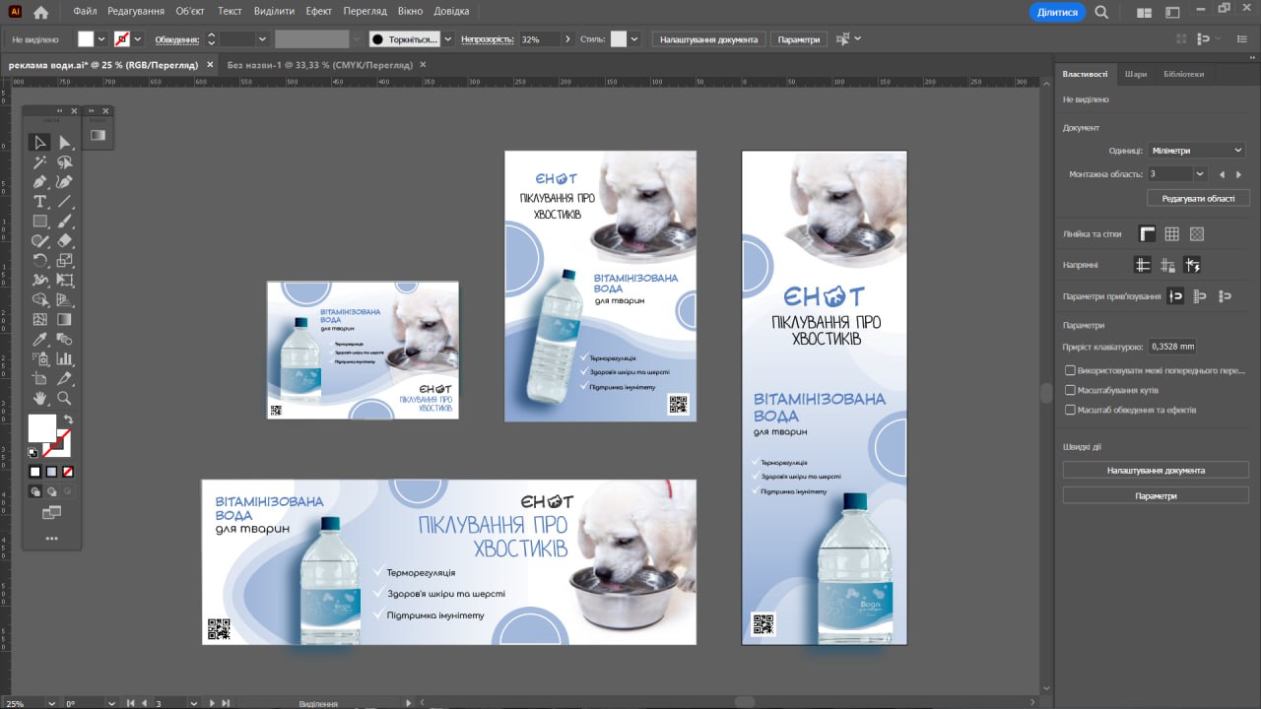Select the Eyedropper tool

pyautogui.click(x=39, y=339)
